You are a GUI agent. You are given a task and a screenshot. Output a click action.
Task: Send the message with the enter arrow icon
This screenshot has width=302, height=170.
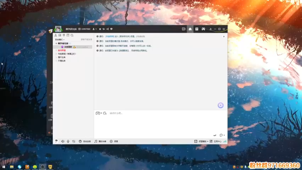[215, 135]
